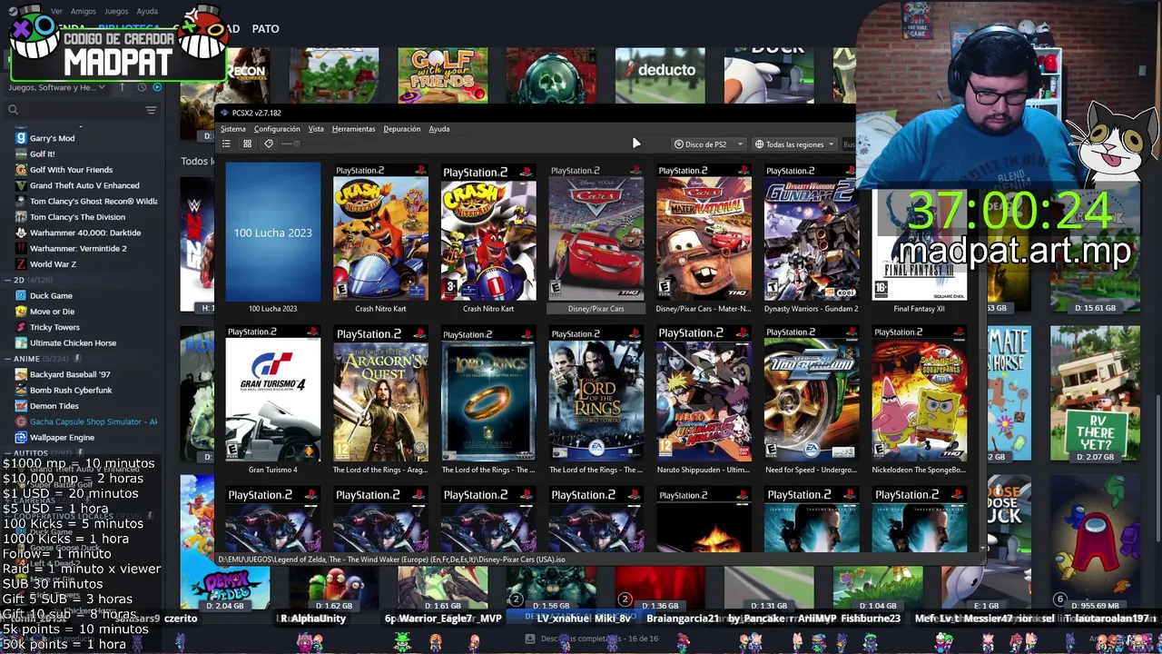This screenshot has height=654, width=1162.
Task: Open Gacha Capsule Shop Simulator entry
Action: tap(86, 421)
